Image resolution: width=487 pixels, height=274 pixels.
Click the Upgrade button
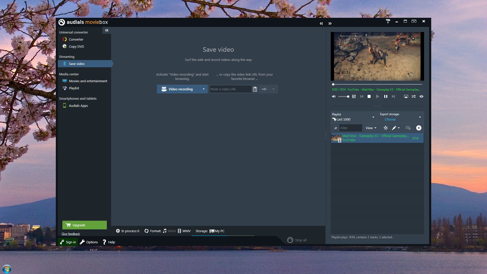pyautogui.click(x=84, y=225)
